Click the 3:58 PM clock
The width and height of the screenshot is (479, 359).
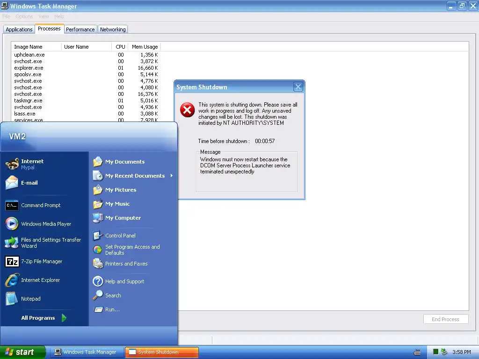pyautogui.click(x=461, y=352)
